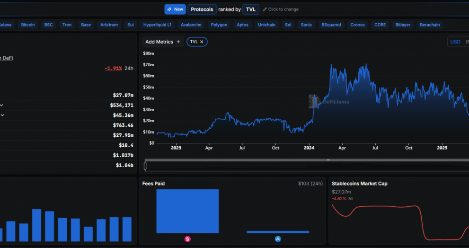Click the Stablecoins Market Cap heading
The image size is (469, 248).
[x=360, y=184]
